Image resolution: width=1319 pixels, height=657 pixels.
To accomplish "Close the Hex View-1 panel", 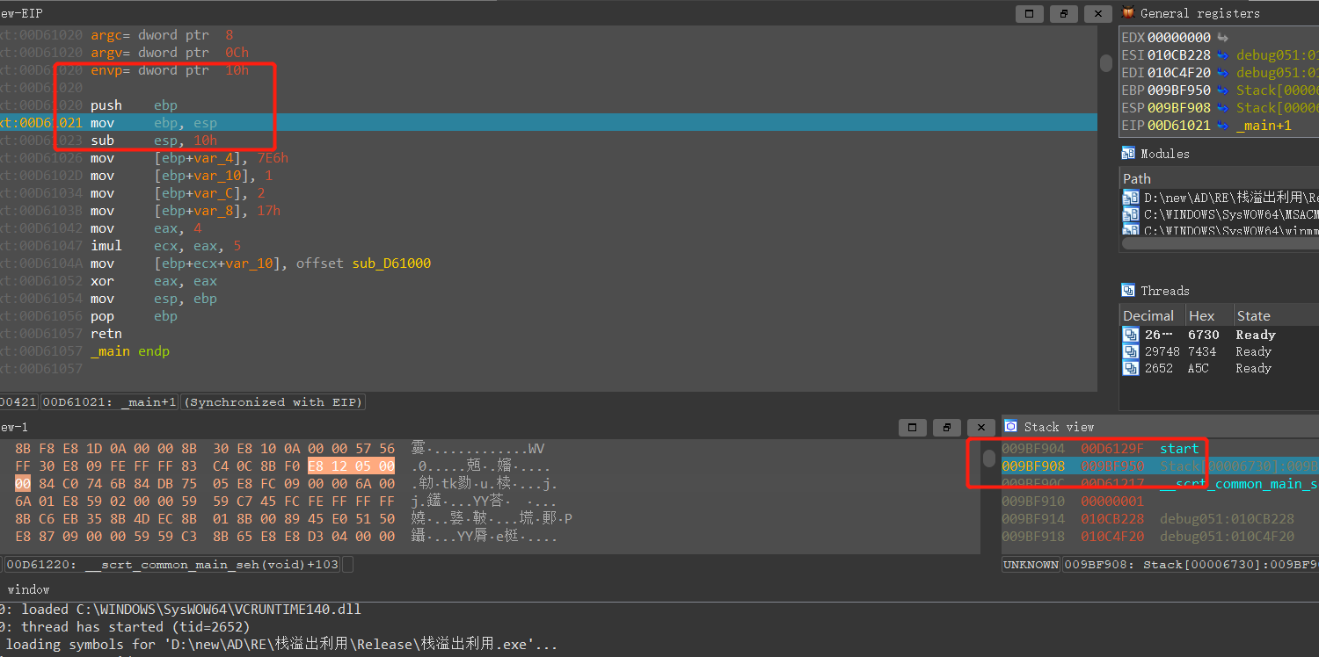I will [x=980, y=427].
